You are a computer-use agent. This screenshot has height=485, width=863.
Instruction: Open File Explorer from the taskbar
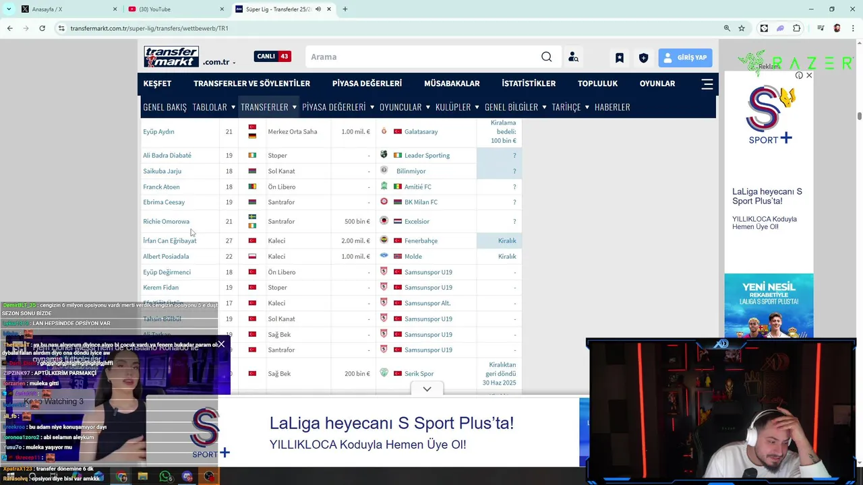143,477
